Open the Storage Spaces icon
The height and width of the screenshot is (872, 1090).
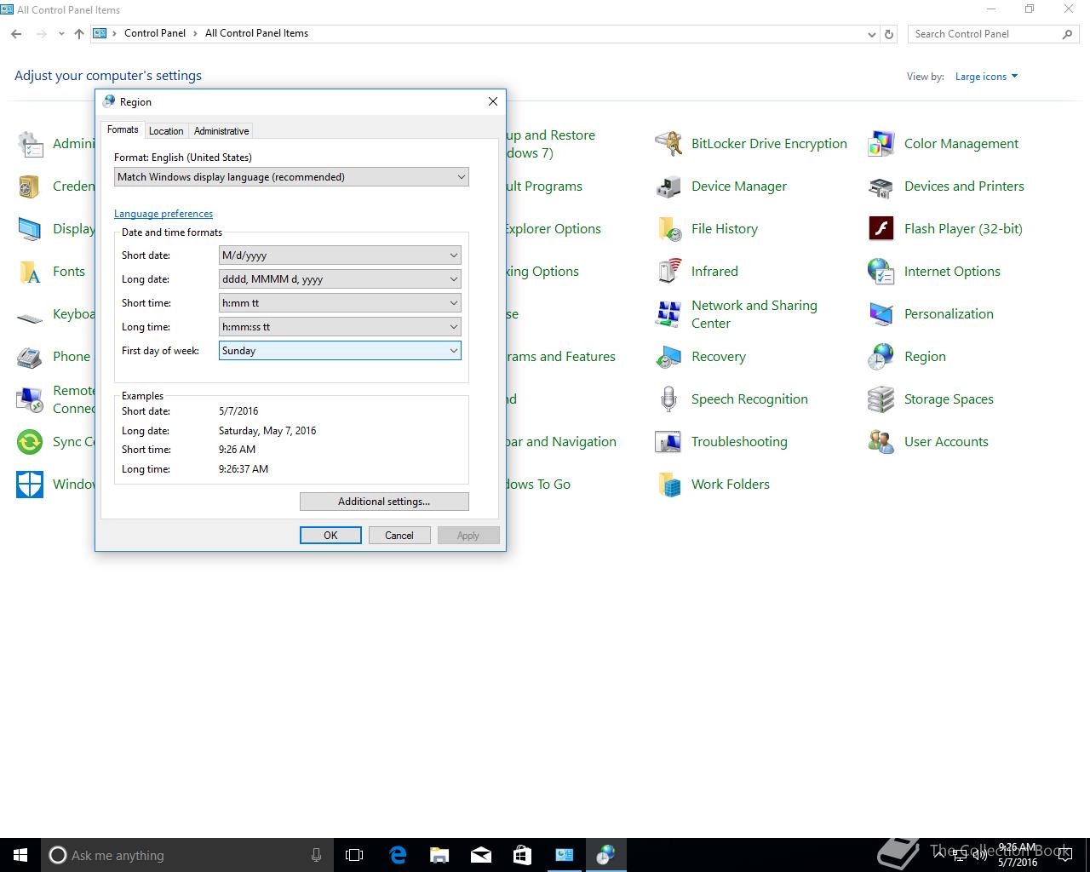click(x=881, y=399)
